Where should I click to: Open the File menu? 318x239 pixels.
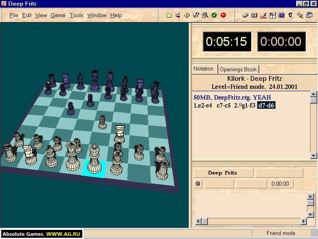pyautogui.click(x=14, y=15)
